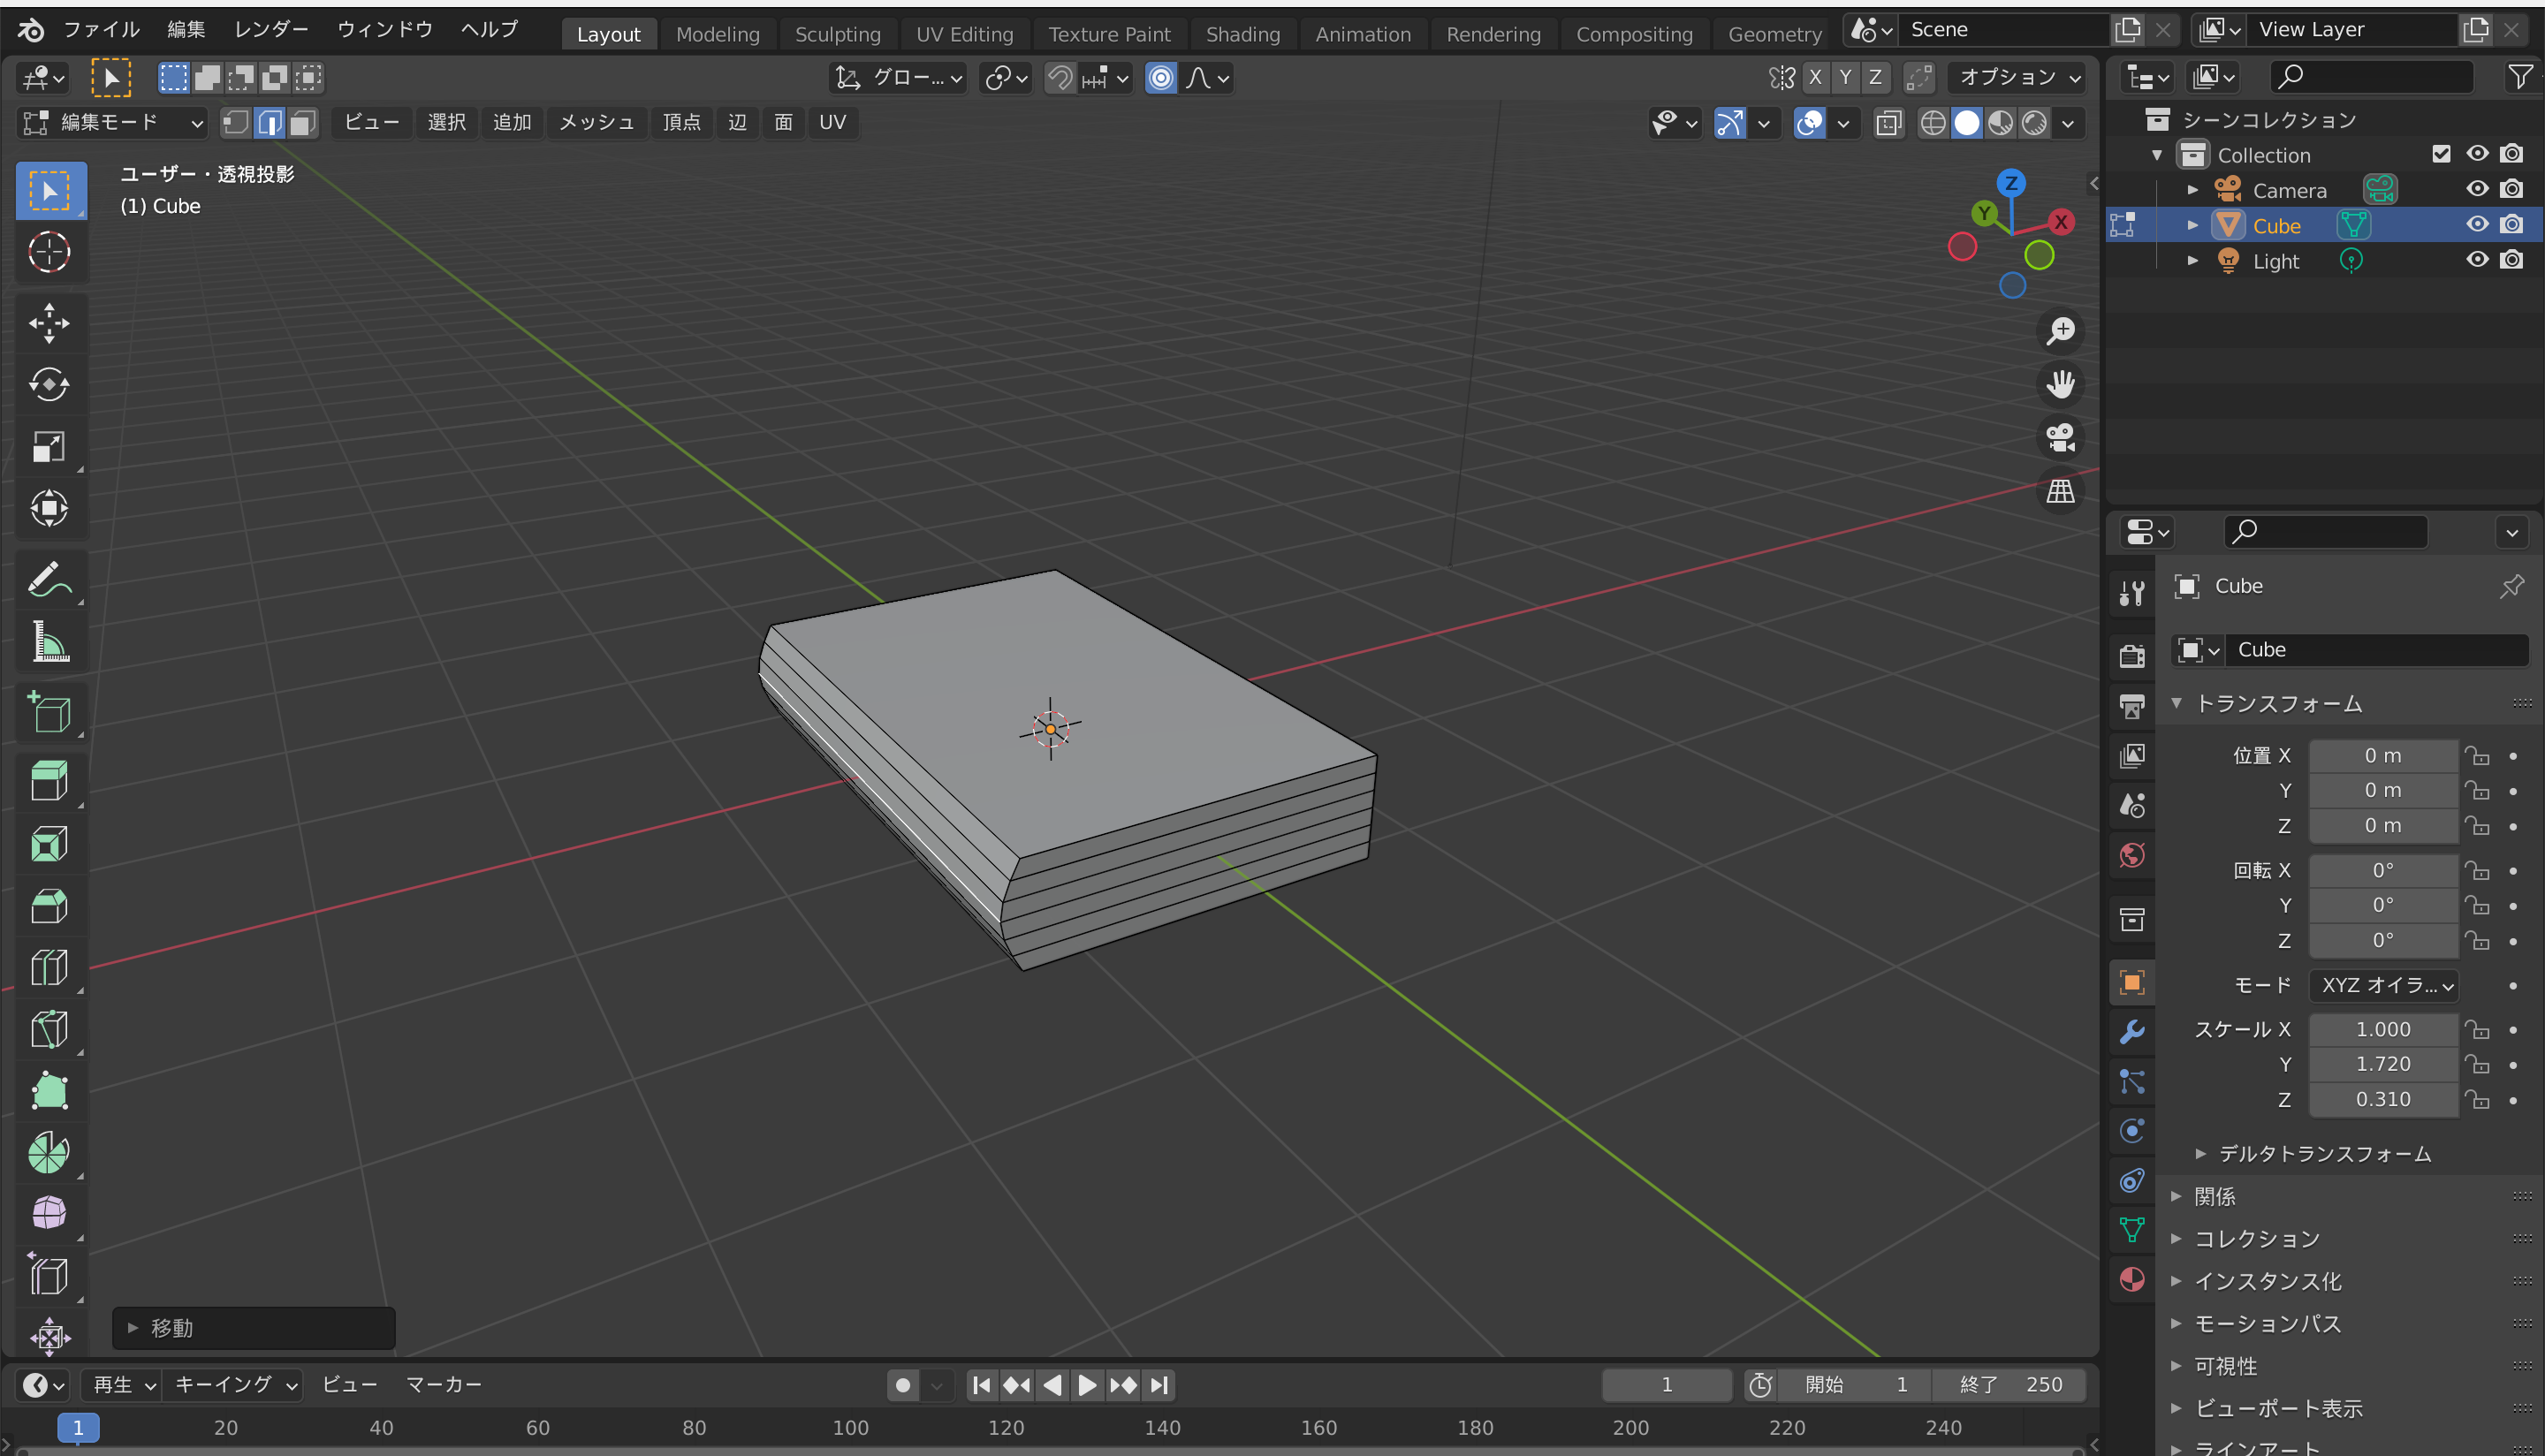Select the Rotate tool icon

click(x=48, y=385)
